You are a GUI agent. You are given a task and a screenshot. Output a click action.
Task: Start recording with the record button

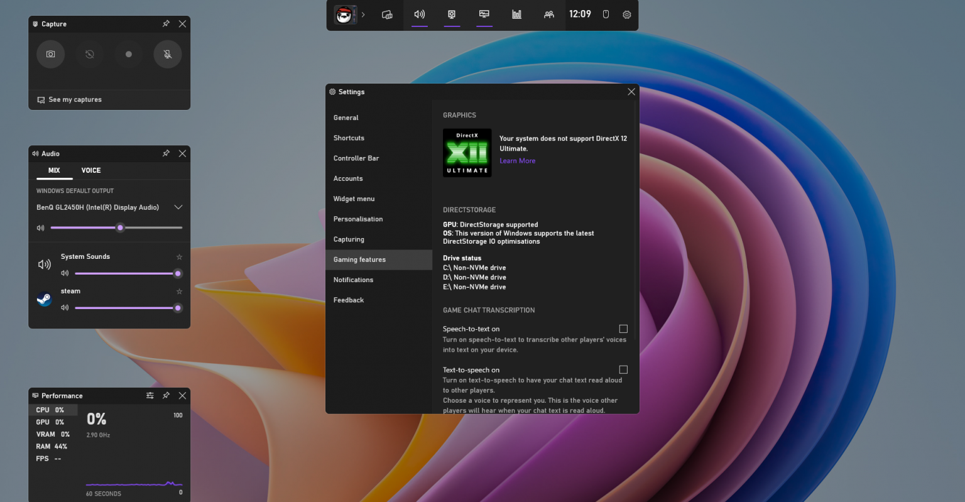tap(128, 54)
